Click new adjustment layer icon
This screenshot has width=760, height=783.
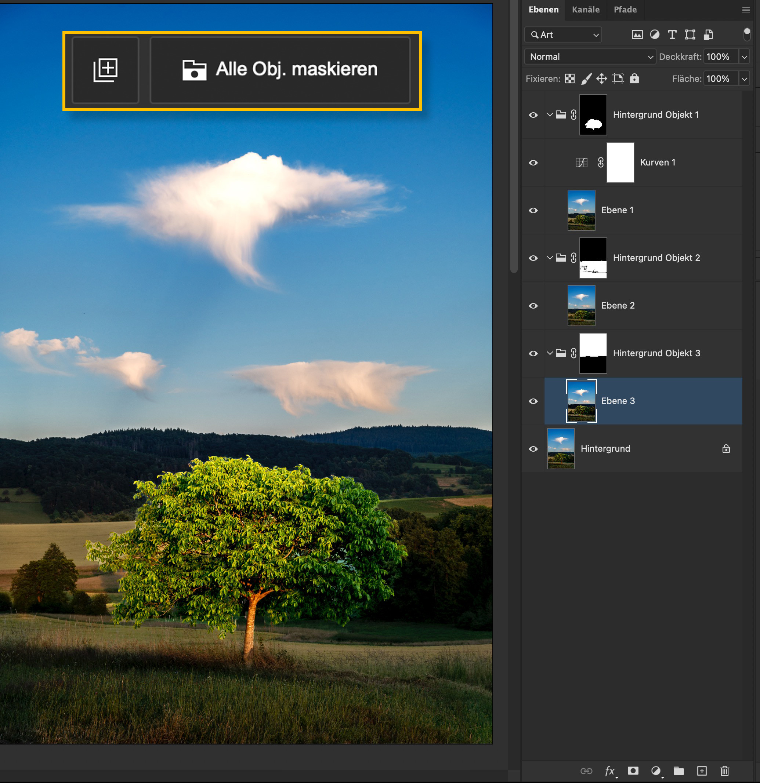[x=656, y=771]
